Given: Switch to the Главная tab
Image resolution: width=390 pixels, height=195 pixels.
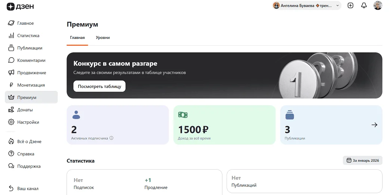Looking at the screenshot, I should (77, 37).
